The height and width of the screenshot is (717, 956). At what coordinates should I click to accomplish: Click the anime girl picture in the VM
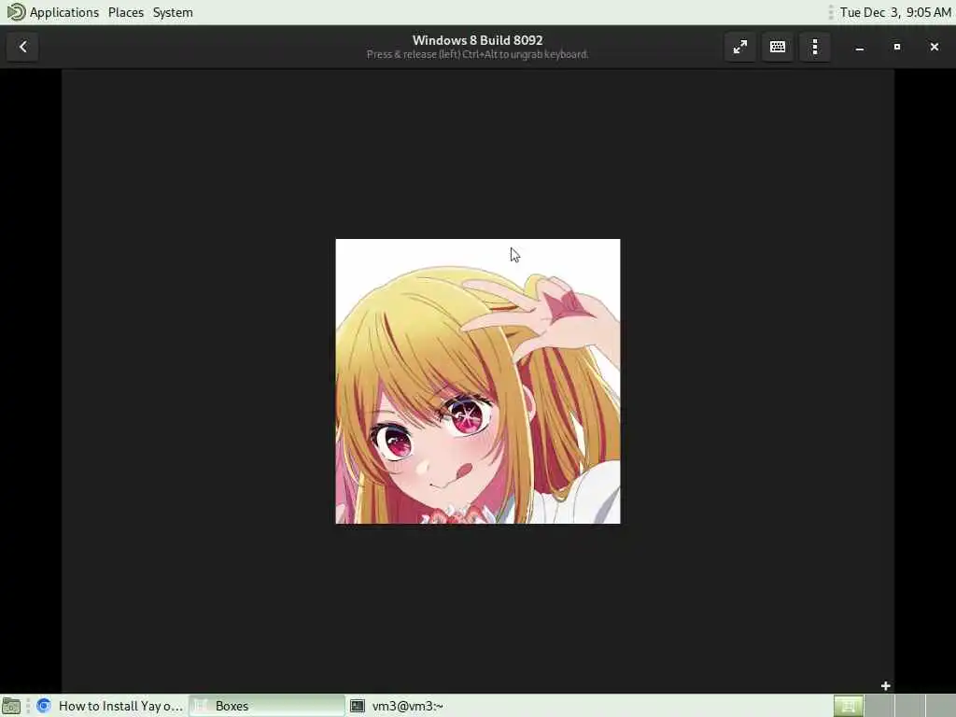(478, 381)
